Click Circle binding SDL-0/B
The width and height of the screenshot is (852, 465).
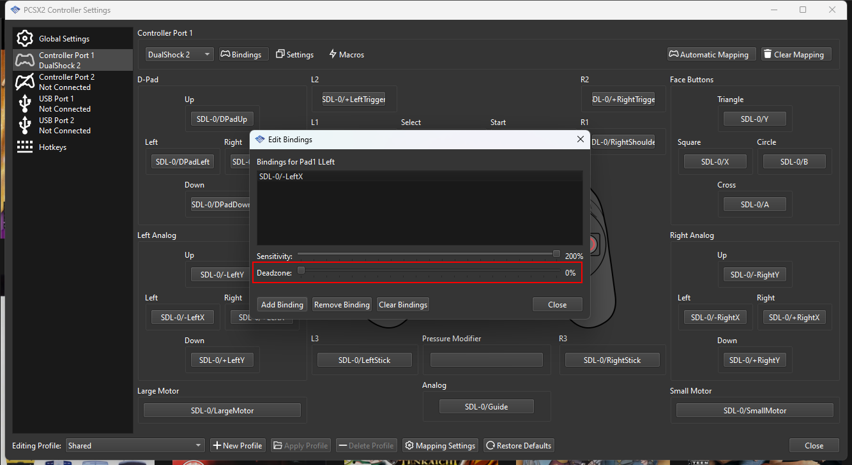pos(794,161)
